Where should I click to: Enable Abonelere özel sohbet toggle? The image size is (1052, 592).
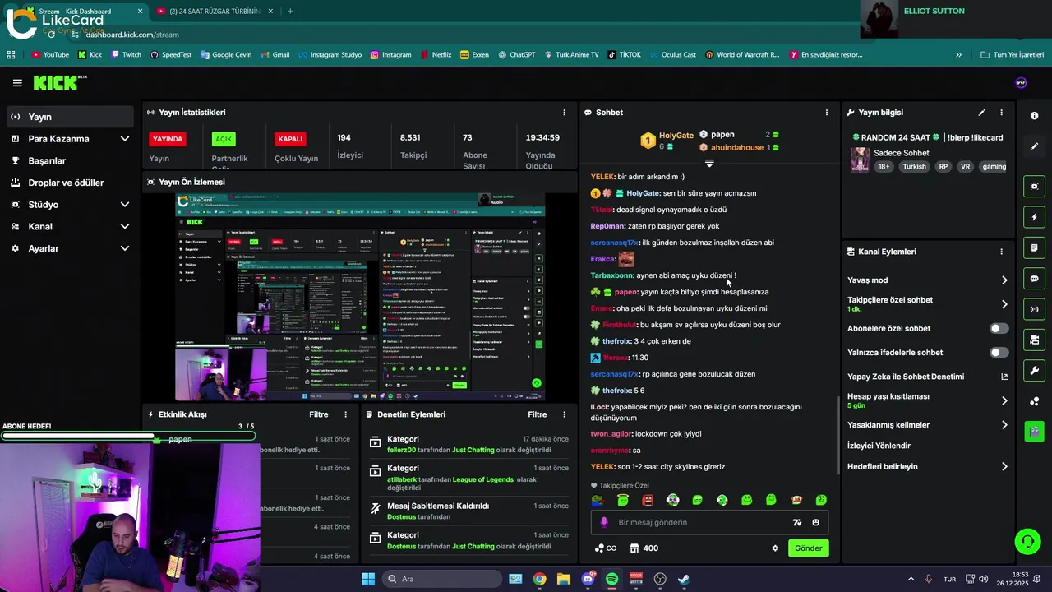click(x=999, y=329)
